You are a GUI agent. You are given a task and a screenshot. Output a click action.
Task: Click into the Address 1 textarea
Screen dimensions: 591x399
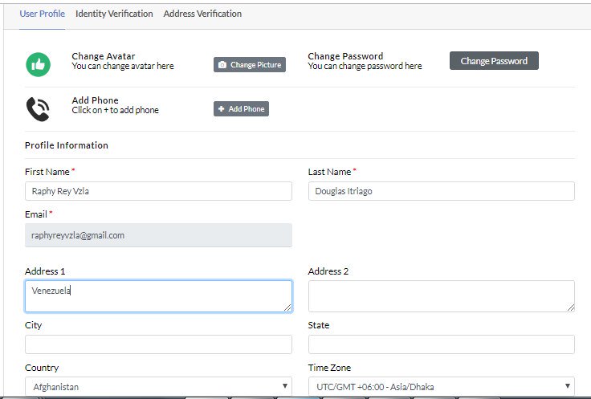[x=158, y=296]
